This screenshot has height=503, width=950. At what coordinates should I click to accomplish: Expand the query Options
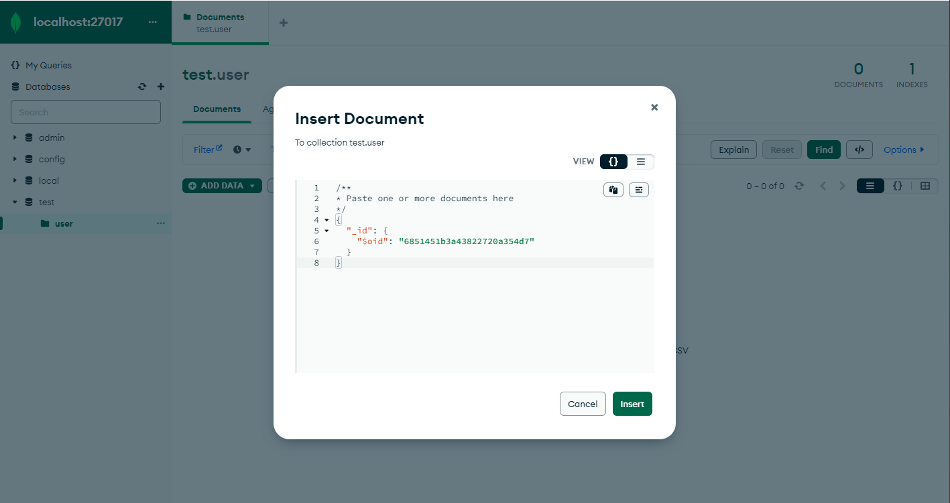904,150
